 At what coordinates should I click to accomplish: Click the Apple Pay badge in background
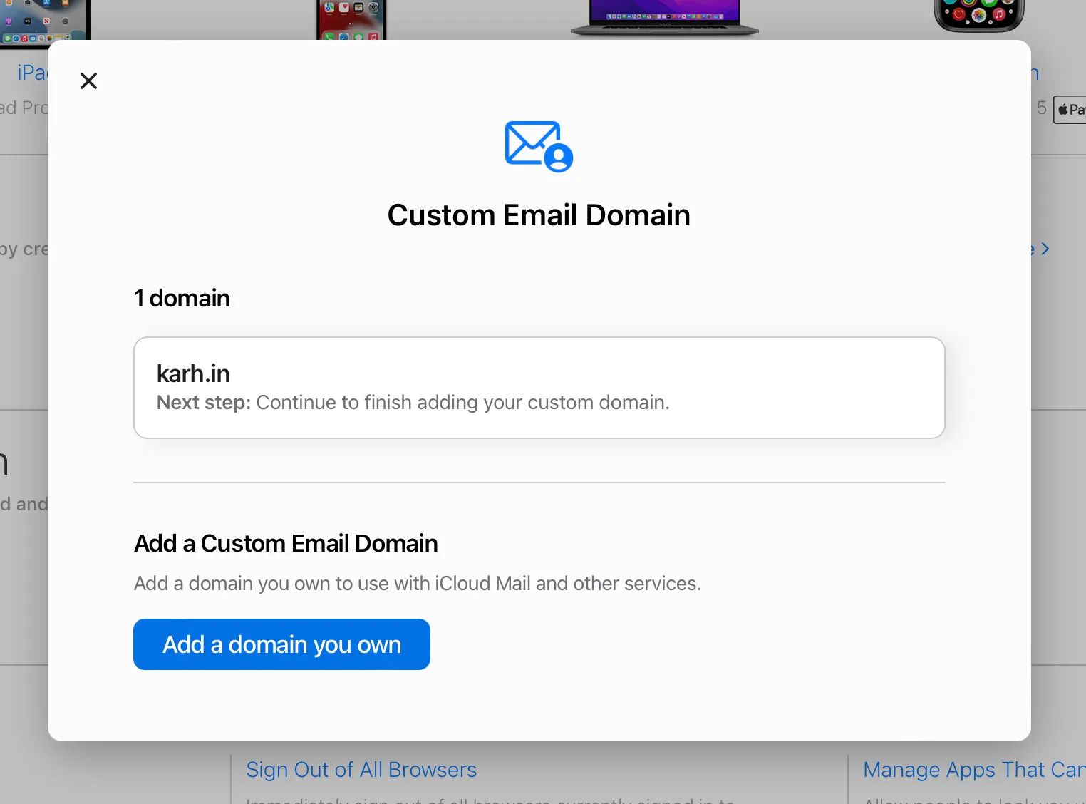(x=1070, y=110)
